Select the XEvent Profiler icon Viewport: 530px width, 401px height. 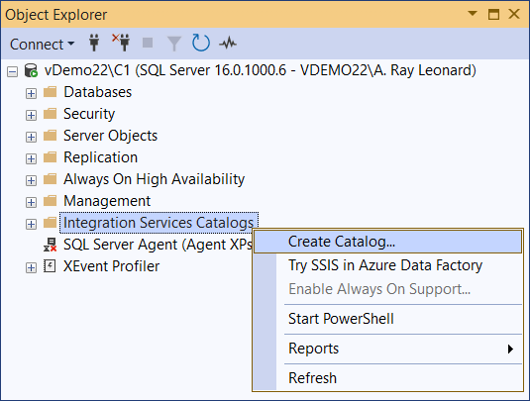(x=50, y=266)
